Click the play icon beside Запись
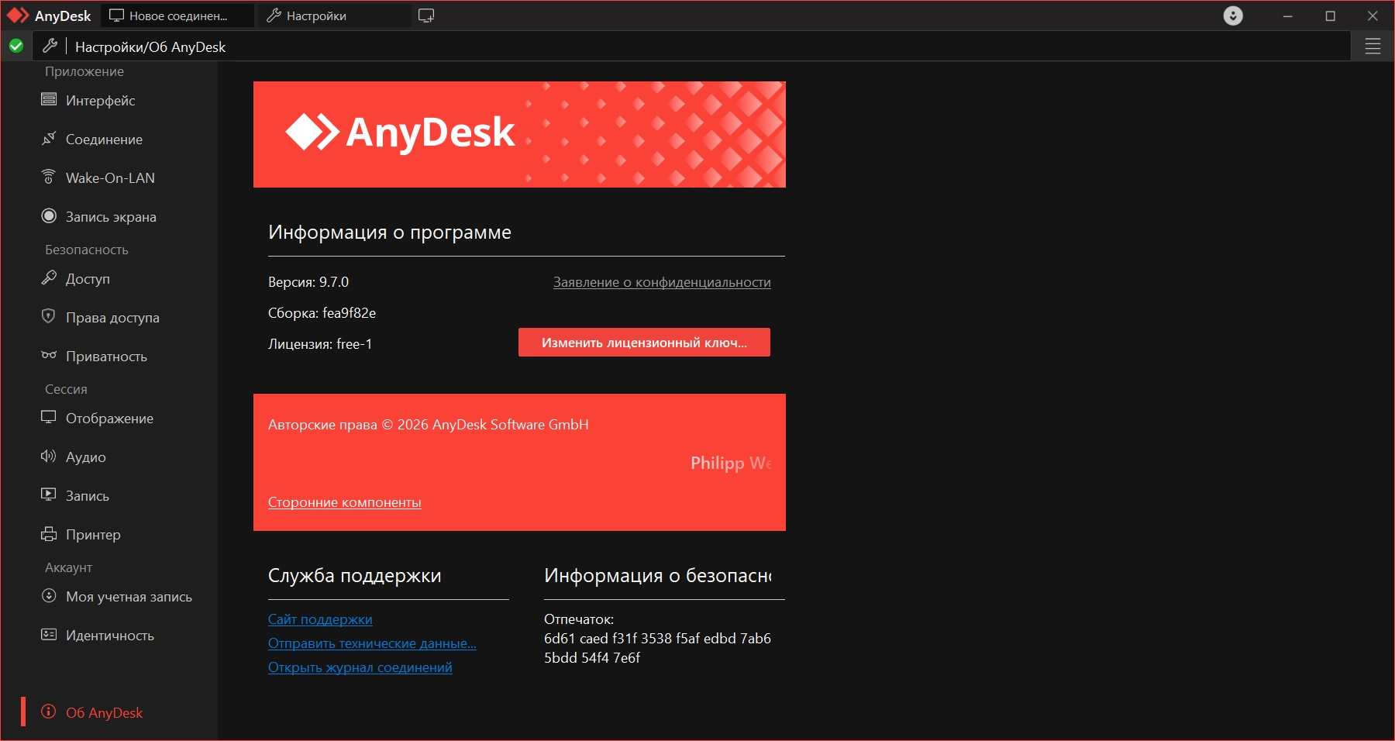The image size is (1395, 741). tap(49, 495)
